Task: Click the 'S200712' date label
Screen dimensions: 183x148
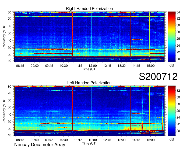Action: (x=158, y=76)
